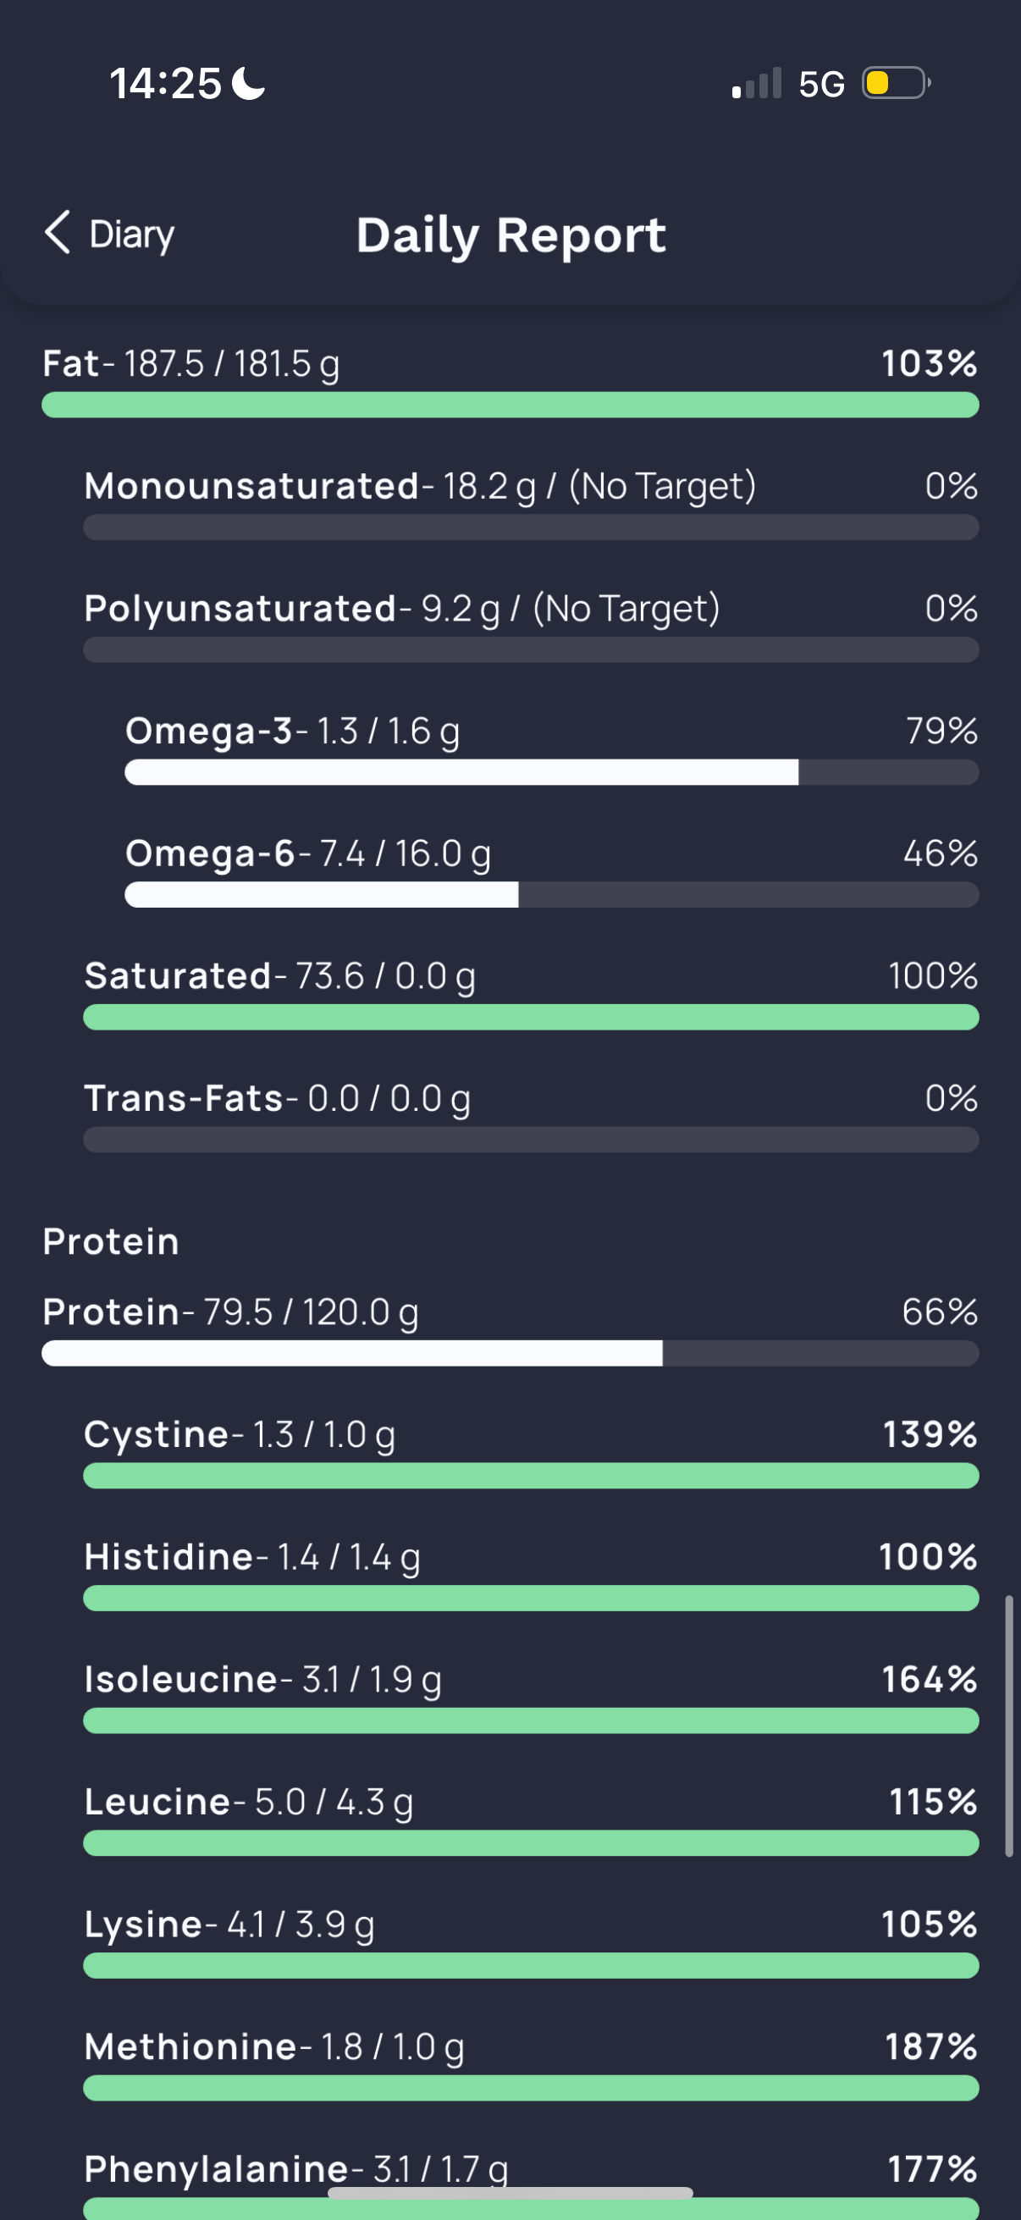Image resolution: width=1021 pixels, height=2220 pixels.
Task: Tap the Omega-3 progress bar
Action: (x=551, y=772)
